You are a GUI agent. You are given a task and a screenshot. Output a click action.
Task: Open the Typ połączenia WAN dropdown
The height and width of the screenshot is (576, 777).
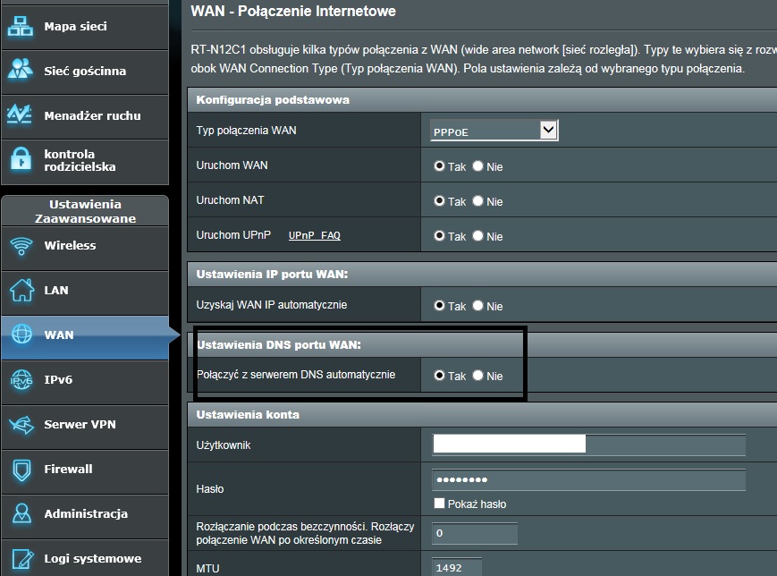[494, 131]
